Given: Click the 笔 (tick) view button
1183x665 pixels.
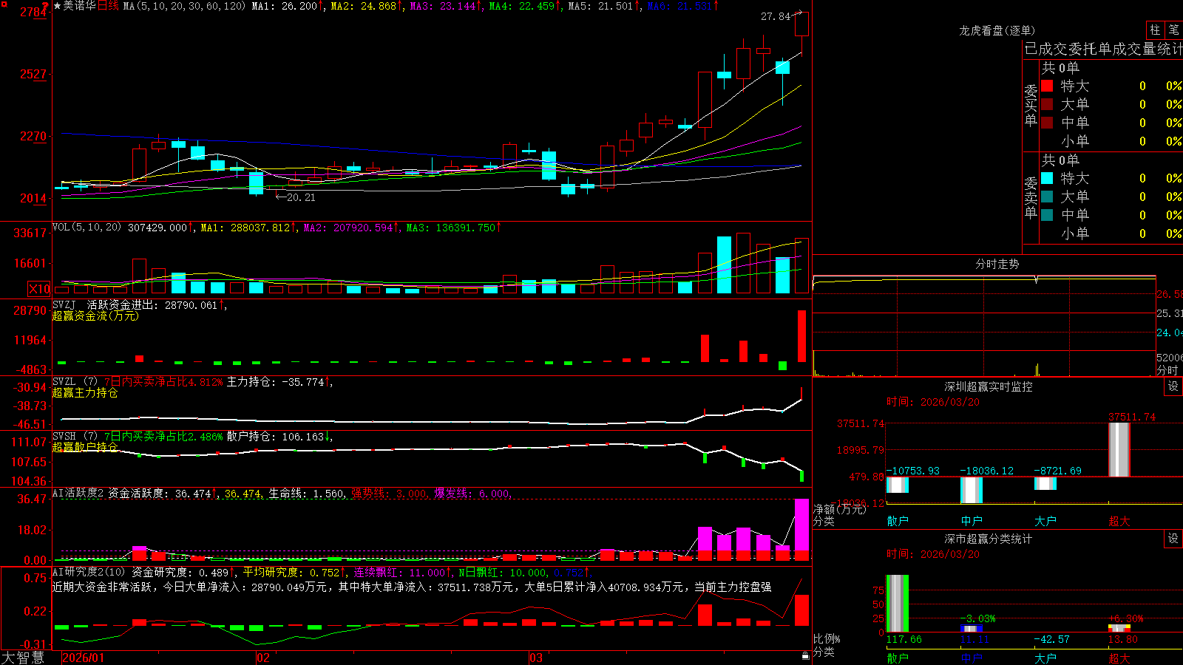Looking at the screenshot, I should [1174, 30].
